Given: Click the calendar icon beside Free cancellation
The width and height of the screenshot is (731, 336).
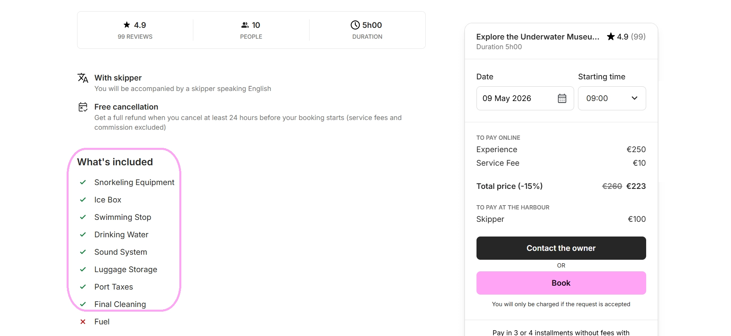Looking at the screenshot, I should coord(83,107).
